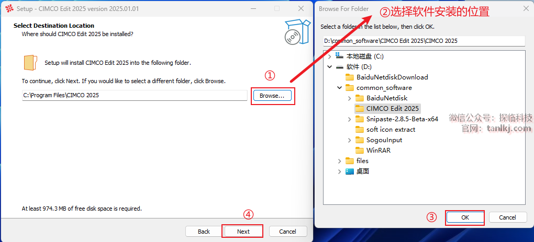Cancel the Browse For Folder dialog
This screenshot has height=242, width=534.
coord(507,217)
